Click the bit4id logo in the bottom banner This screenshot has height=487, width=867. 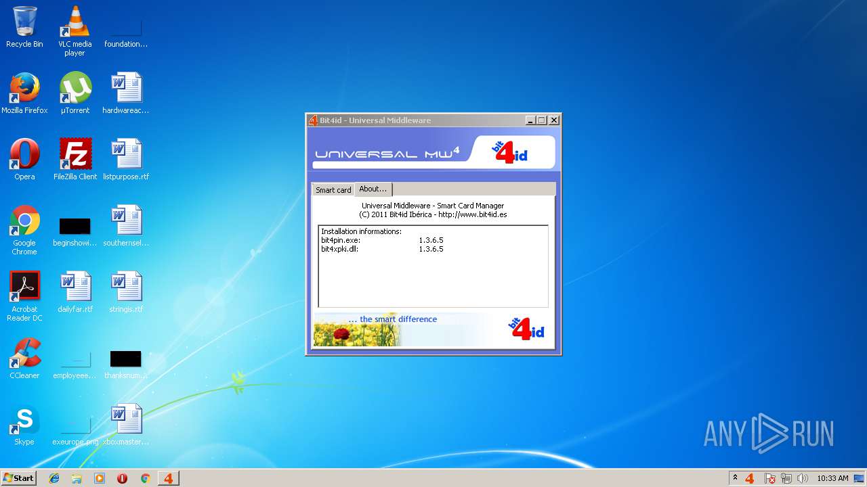[x=526, y=329]
